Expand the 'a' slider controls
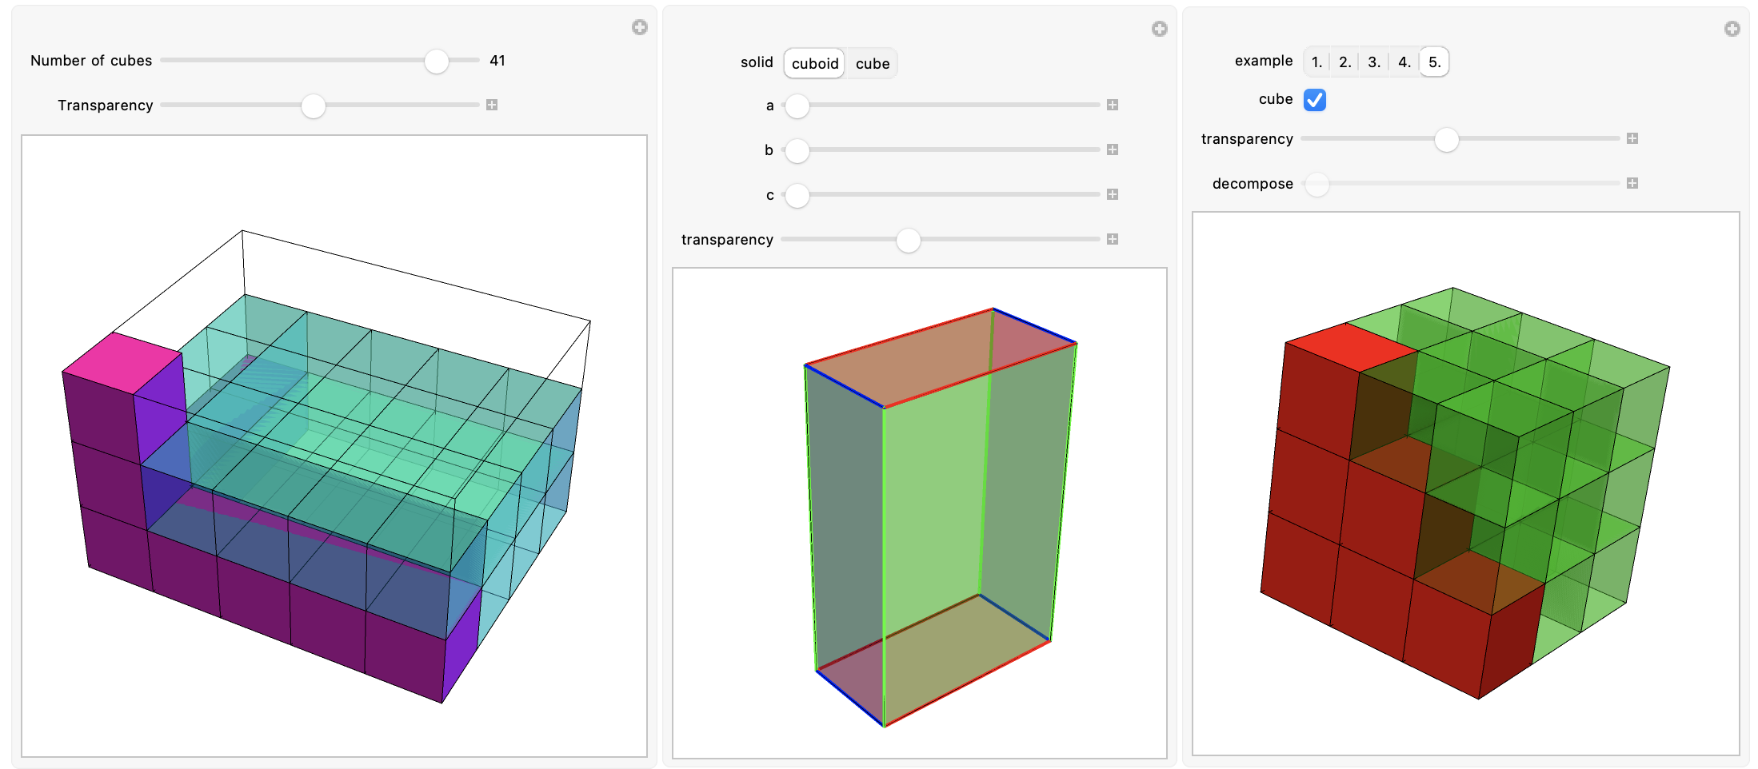Viewport: 1758px width, 769px height. pyautogui.click(x=1113, y=105)
